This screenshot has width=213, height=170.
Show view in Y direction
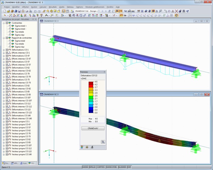point(93,16)
